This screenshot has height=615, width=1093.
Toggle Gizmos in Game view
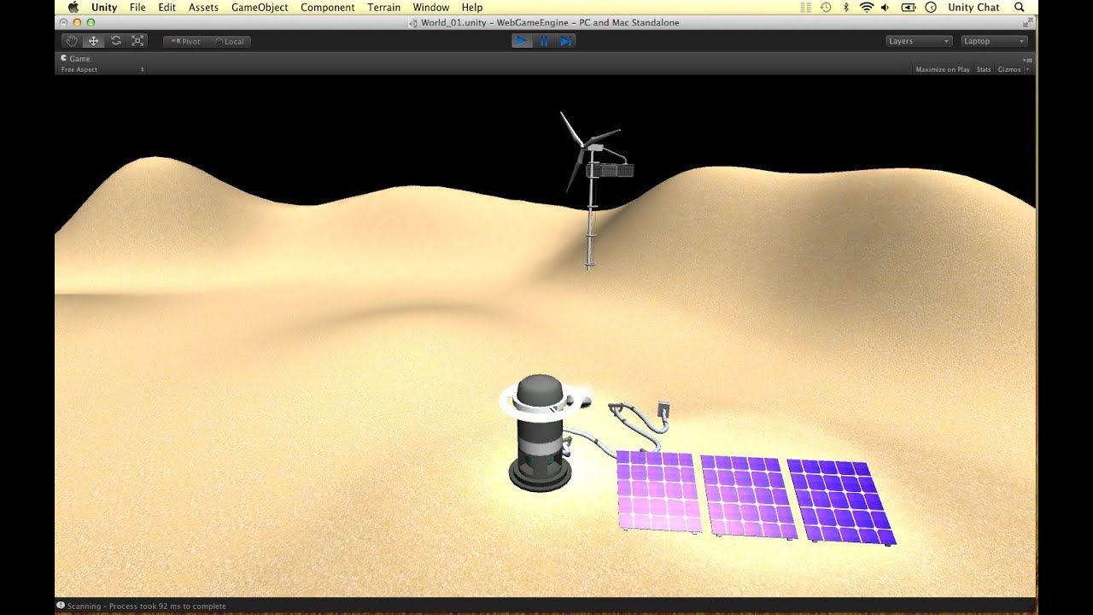[x=1008, y=69]
